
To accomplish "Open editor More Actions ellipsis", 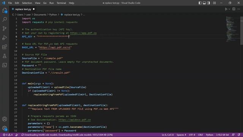I will click(239, 9).
